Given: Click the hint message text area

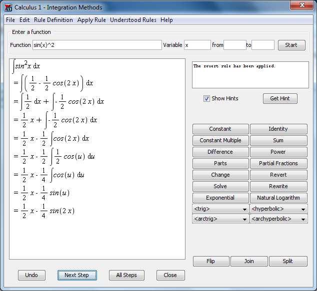Looking at the screenshot, I should (x=250, y=75).
